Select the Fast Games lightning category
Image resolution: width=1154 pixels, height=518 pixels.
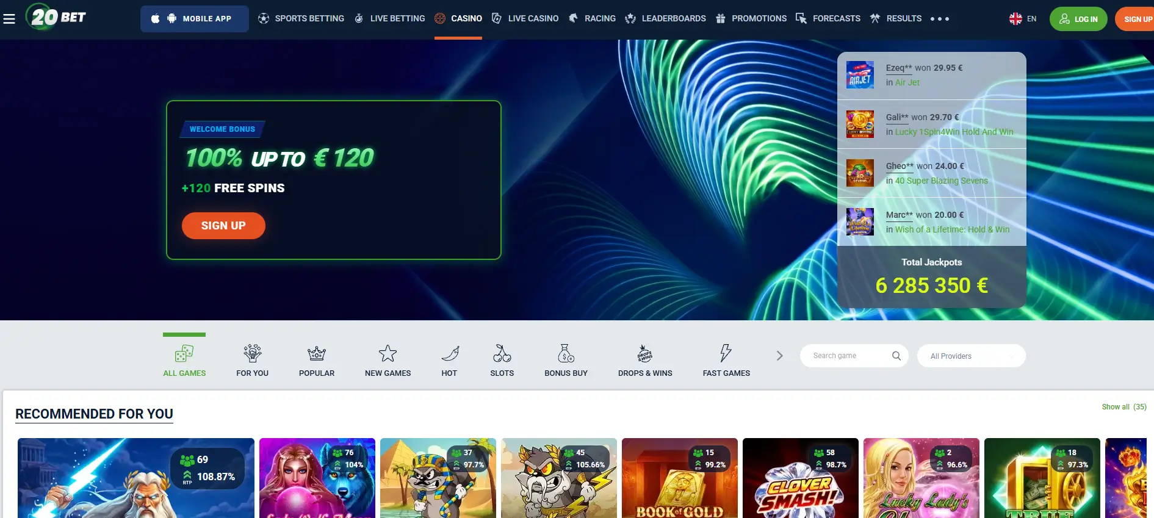pyautogui.click(x=726, y=360)
